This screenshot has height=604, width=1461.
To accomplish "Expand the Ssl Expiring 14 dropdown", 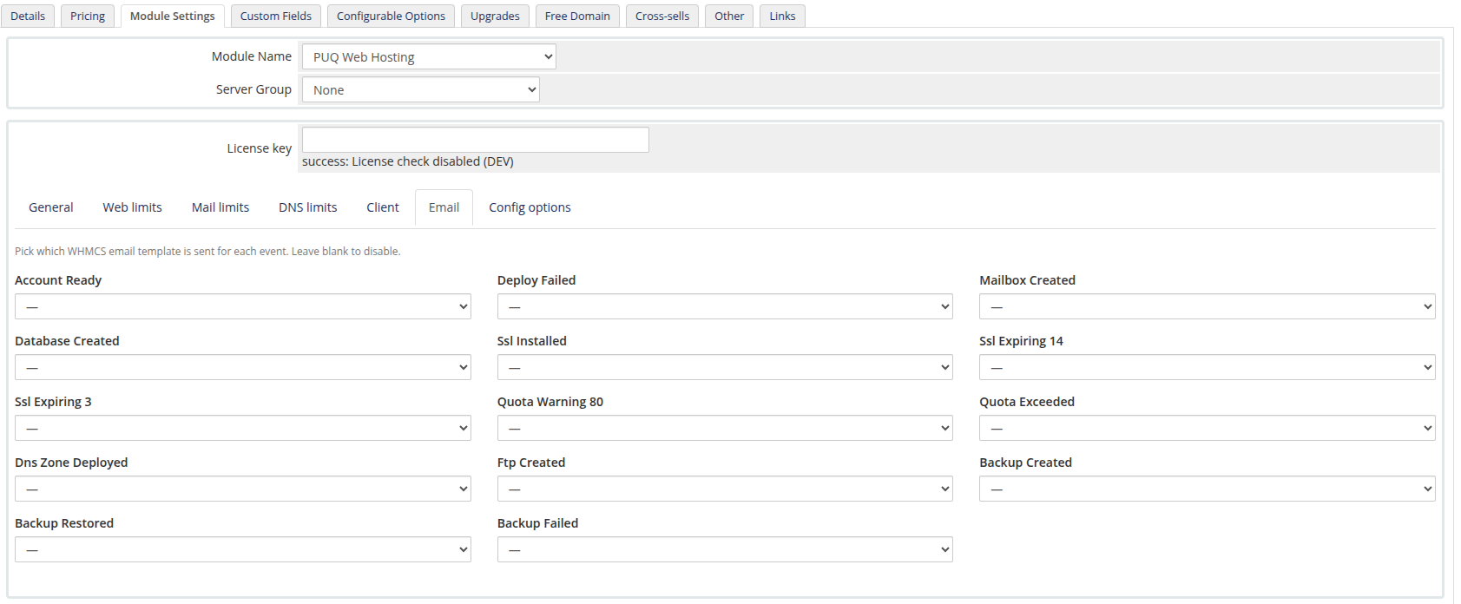I will 1208,367.
